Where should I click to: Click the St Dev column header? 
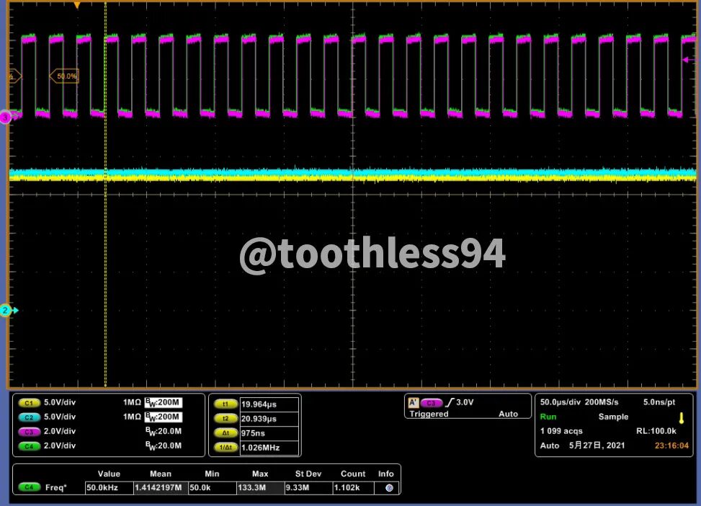point(308,474)
